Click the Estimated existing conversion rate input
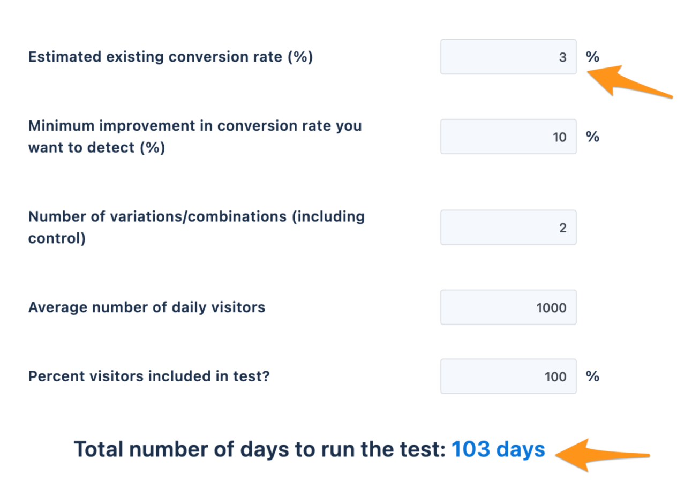Viewport: 692px width, 482px height. (x=508, y=57)
